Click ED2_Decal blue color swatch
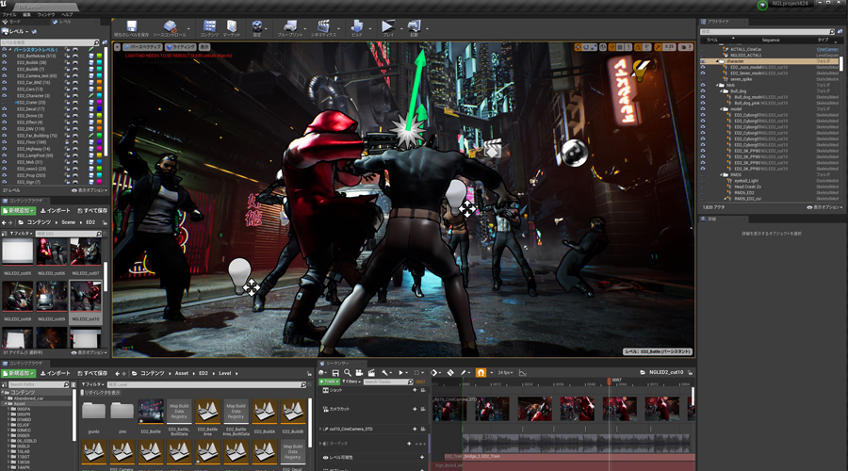This screenshot has width=848, height=471. click(99, 109)
